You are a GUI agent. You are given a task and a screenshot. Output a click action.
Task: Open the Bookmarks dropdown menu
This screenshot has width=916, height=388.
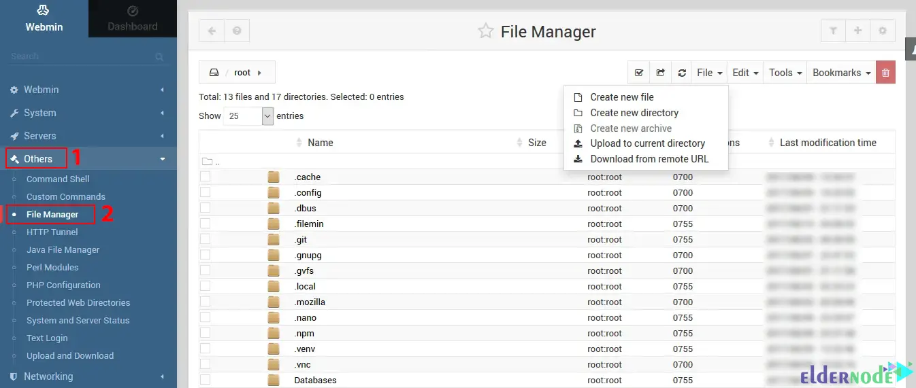click(842, 73)
